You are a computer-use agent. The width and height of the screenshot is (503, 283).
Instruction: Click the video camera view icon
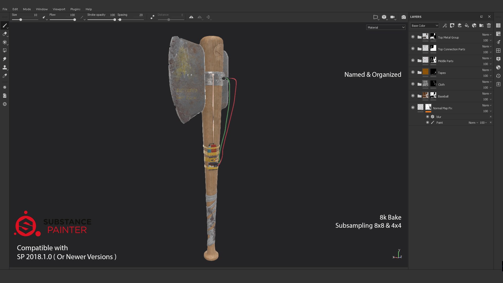(392, 17)
